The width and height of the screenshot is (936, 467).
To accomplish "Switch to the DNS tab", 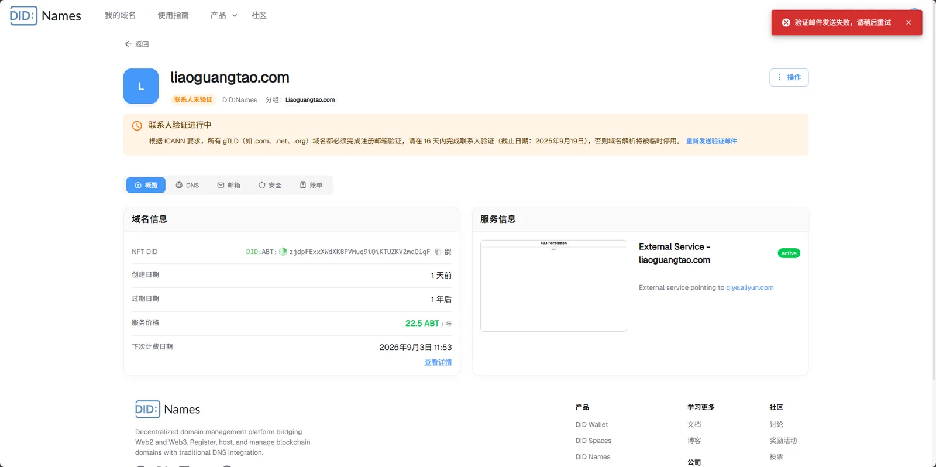I will coord(187,185).
